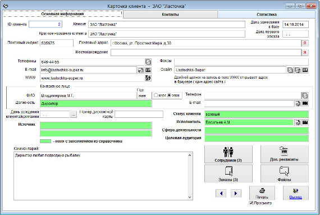Viewport: 320px width, 215px height.
Task: Click the Почтовый адрес field
Action: pos(206,43)
